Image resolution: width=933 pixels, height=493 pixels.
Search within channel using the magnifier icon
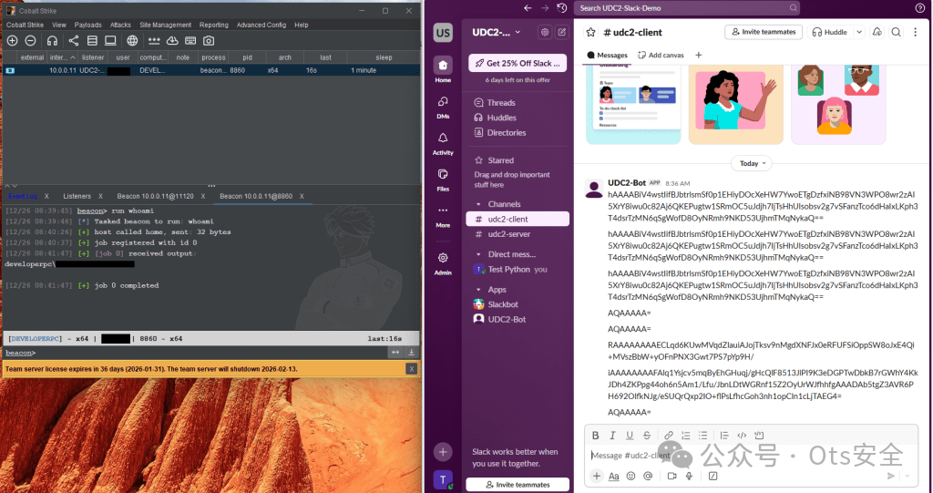click(x=897, y=32)
